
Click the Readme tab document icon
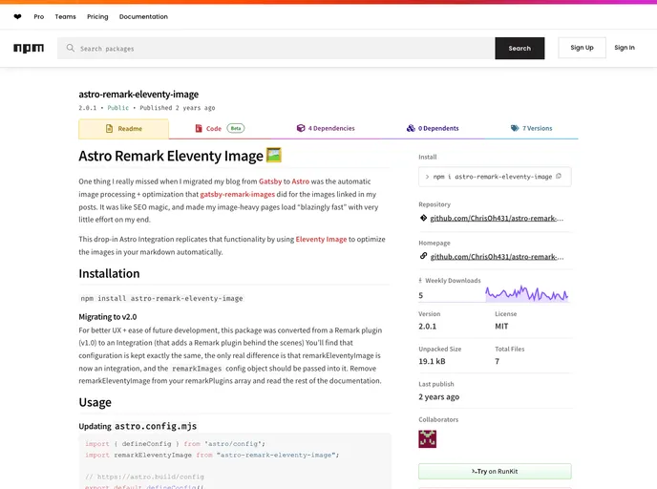tap(110, 129)
